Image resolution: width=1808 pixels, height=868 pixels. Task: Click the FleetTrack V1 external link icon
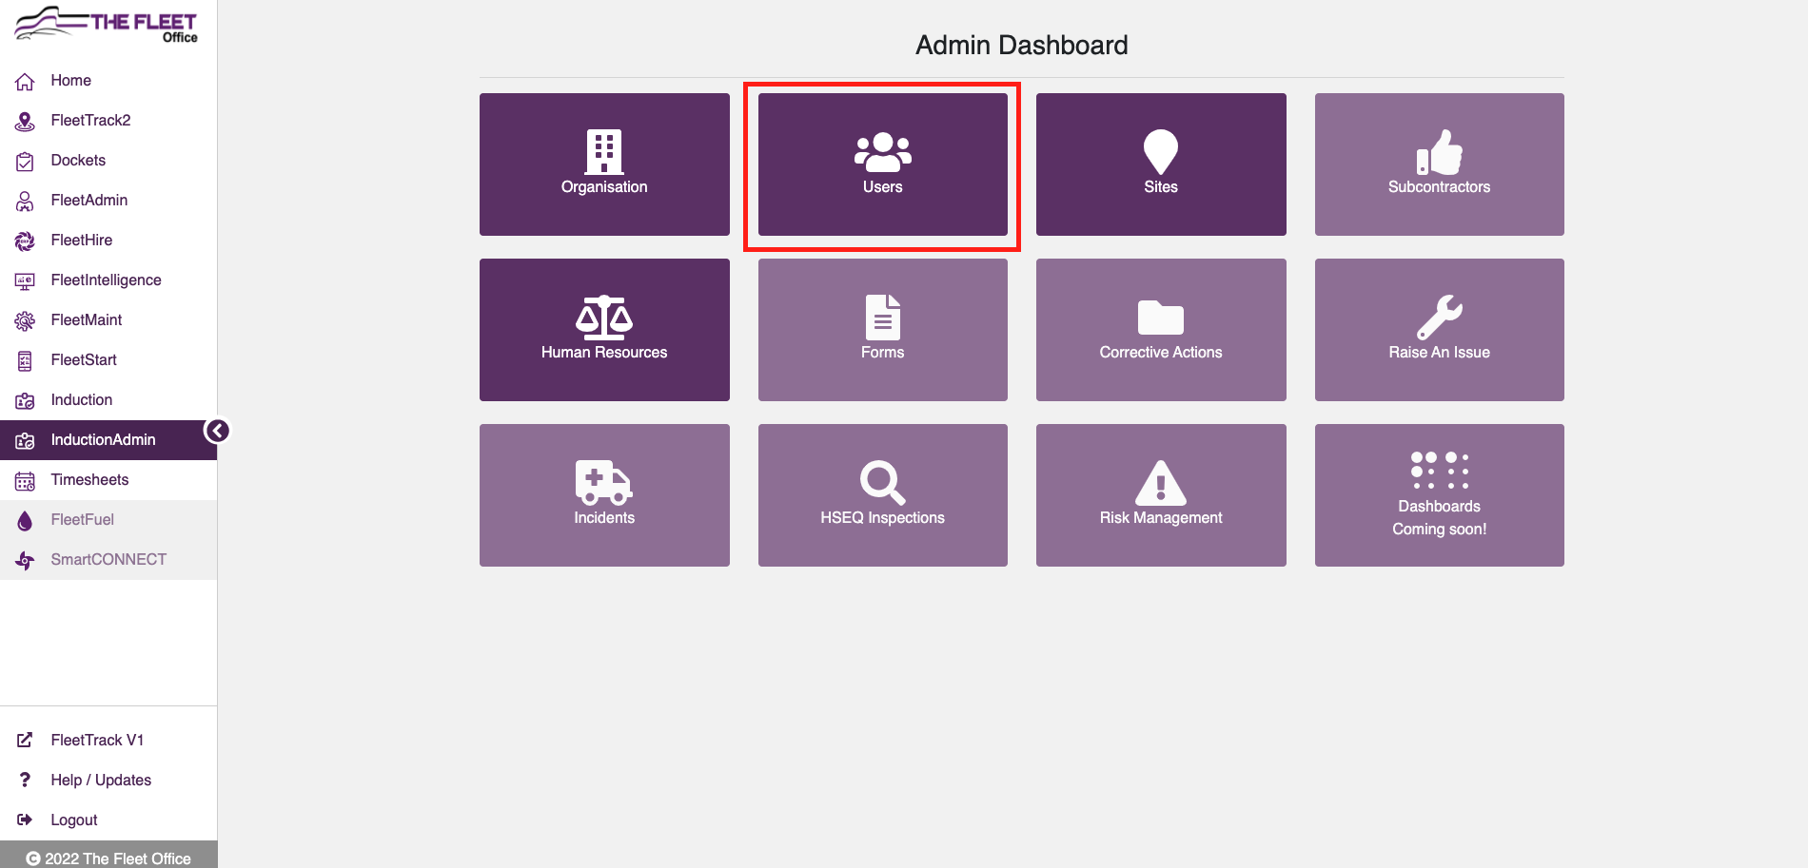[25, 740]
